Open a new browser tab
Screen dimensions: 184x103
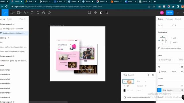click(x=155, y=1)
